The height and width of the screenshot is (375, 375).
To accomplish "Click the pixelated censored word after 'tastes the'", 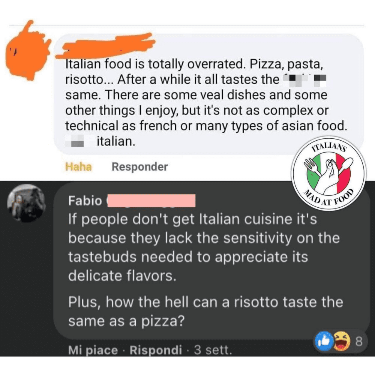I will 304,80.
